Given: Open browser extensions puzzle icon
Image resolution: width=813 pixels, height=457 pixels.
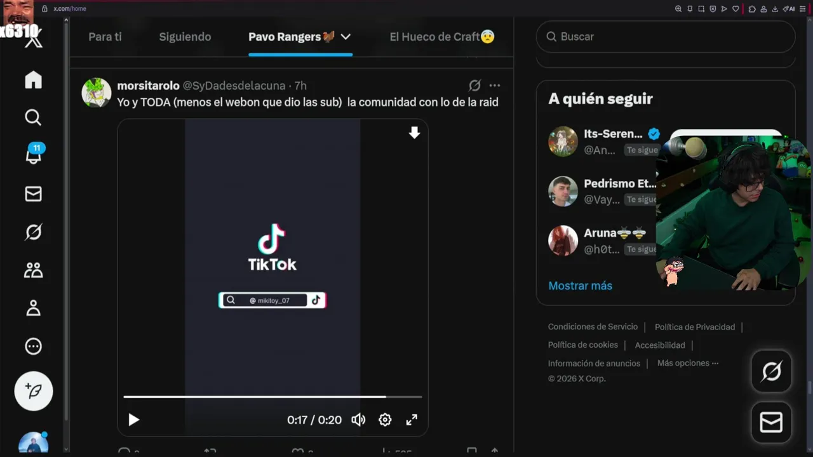Looking at the screenshot, I should point(752,9).
